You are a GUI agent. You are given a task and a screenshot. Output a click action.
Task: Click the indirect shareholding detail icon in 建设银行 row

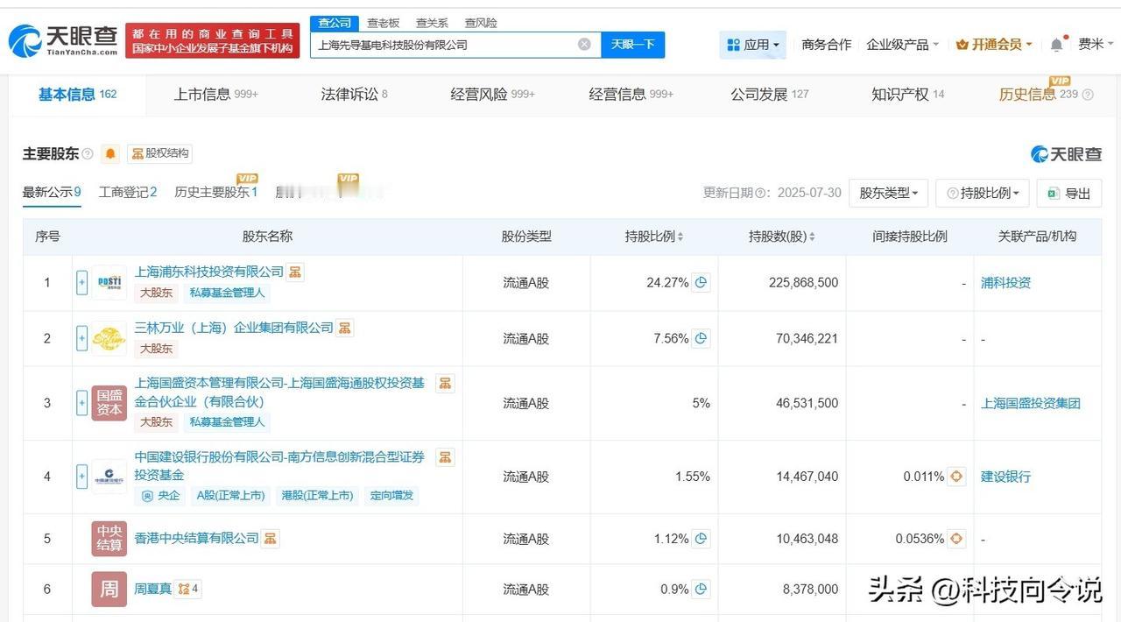tap(956, 477)
